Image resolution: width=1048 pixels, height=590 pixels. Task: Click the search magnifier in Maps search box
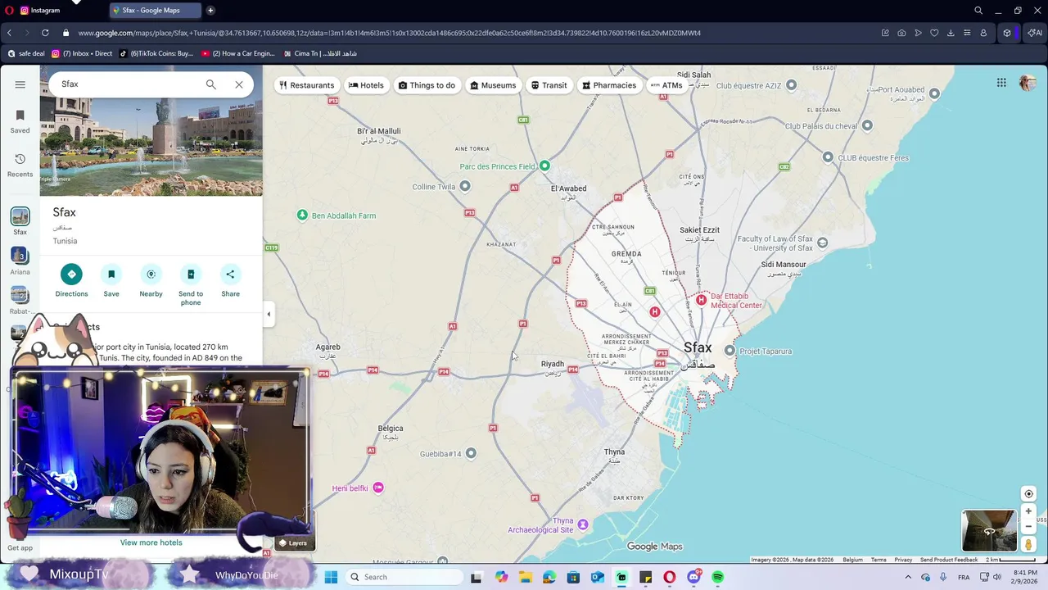(x=211, y=84)
